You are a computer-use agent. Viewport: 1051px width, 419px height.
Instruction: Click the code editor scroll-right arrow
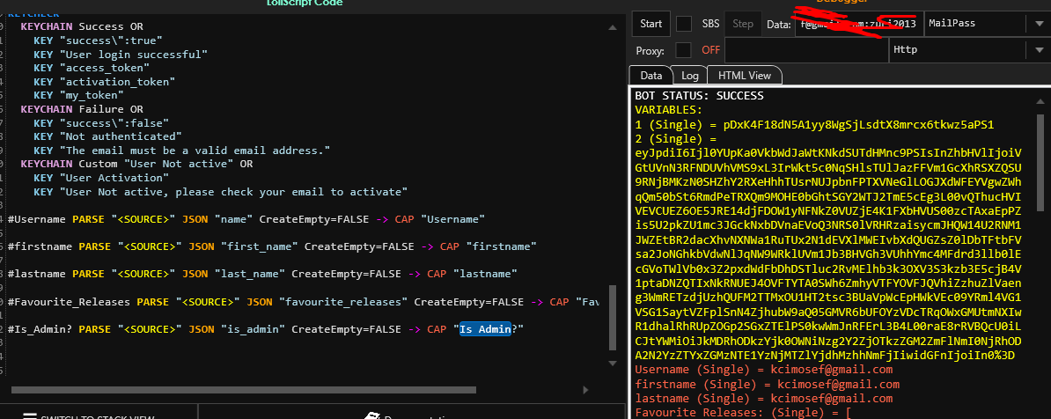pos(585,389)
